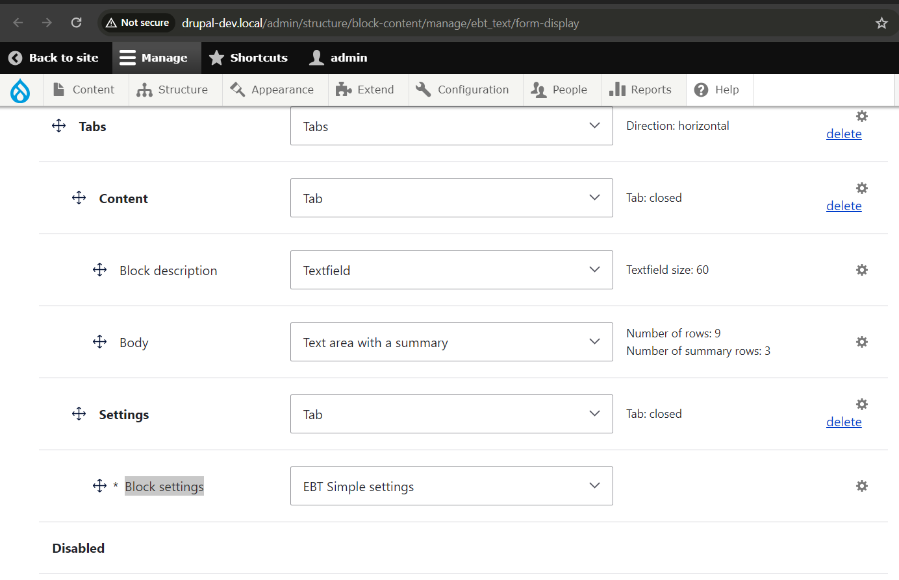Open the Settings row Tab dropdown

click(x=451, y=414)
